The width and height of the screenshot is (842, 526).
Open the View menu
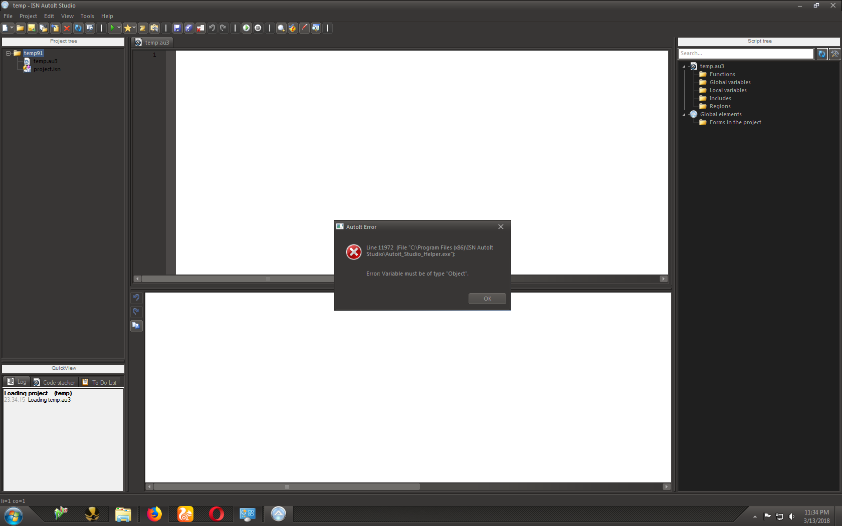(x=67, y=16)
